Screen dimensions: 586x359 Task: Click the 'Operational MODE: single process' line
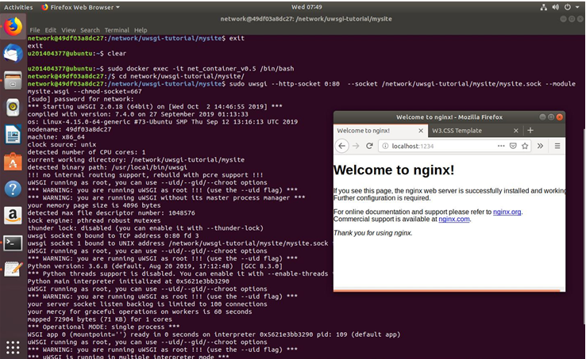(x=103, y=327)
